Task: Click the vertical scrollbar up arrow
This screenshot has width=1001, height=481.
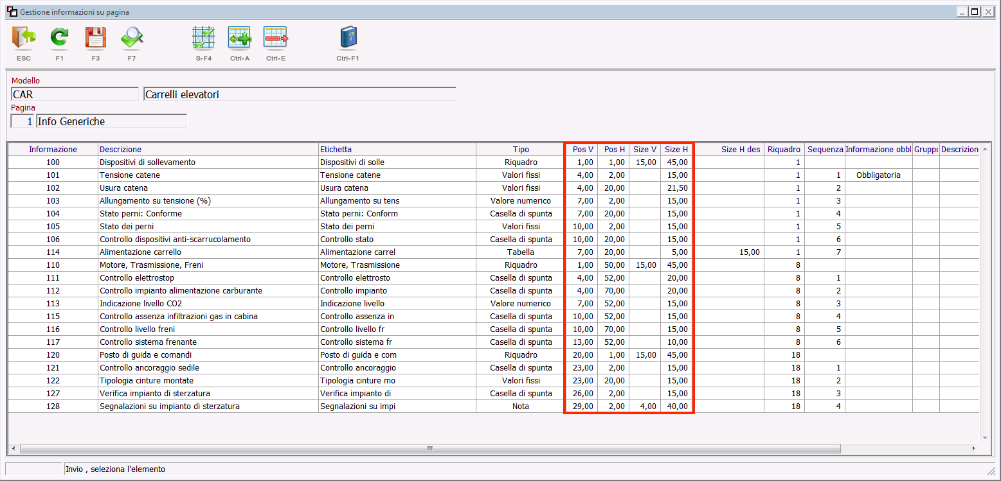Action: 985,150
